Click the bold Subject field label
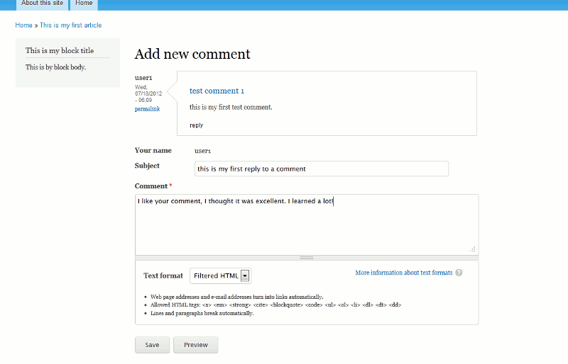 [147, 166]
